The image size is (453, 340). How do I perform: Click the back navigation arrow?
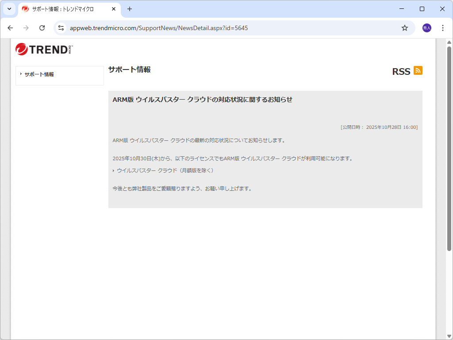tap(10, 27)
